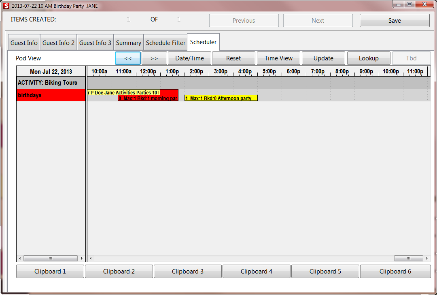This screenshot has height=295, width=437.
Task: Select the ACTIVITY: Biking Tours row header
Action: click(51, 83)
